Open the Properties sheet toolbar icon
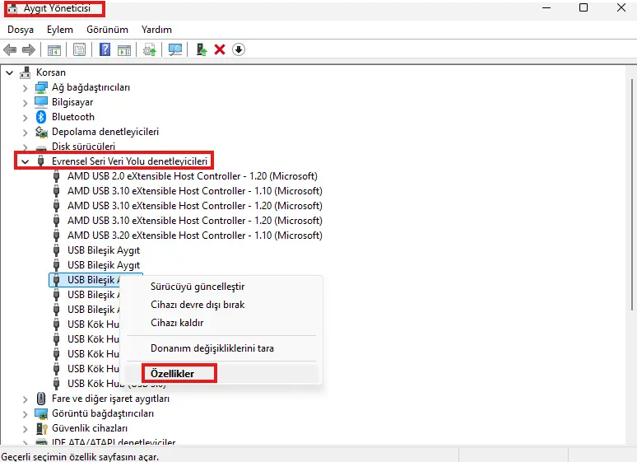 pos(79,50)
